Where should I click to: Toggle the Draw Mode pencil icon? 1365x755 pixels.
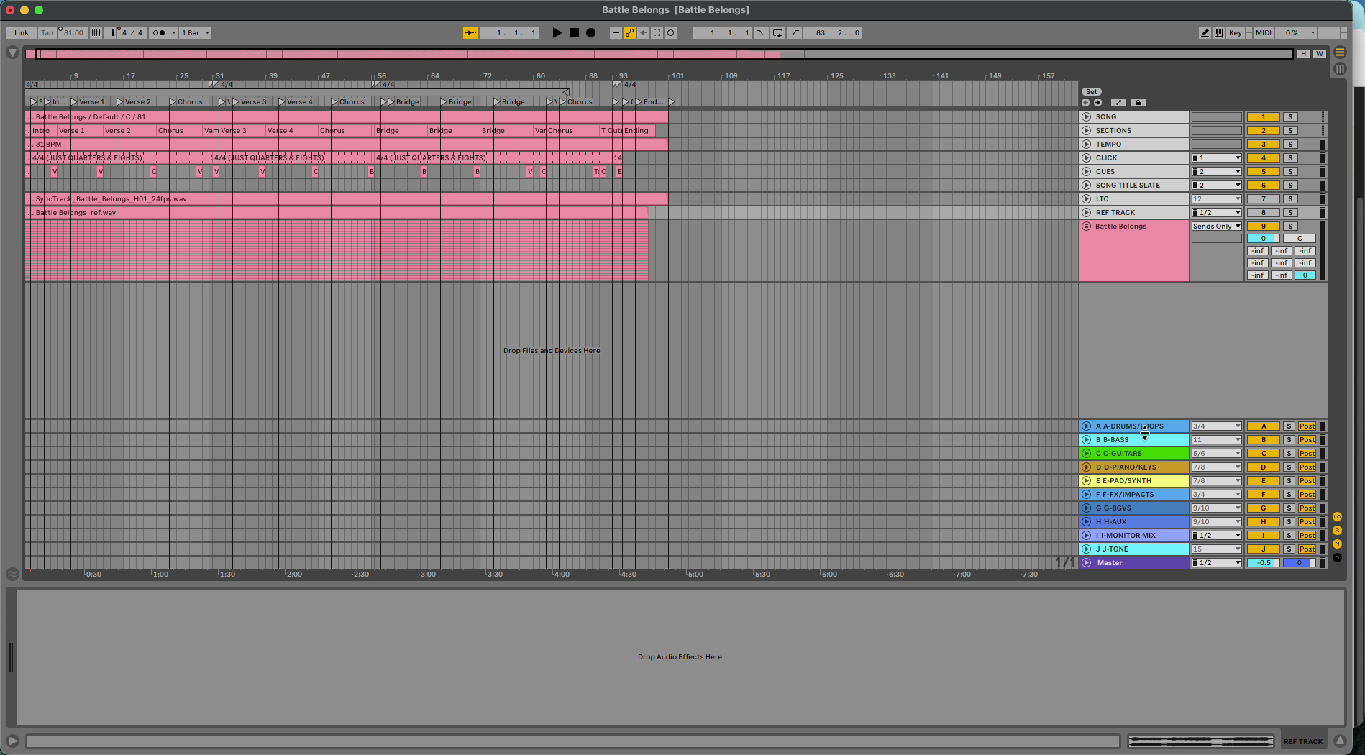coord(1205,32)
